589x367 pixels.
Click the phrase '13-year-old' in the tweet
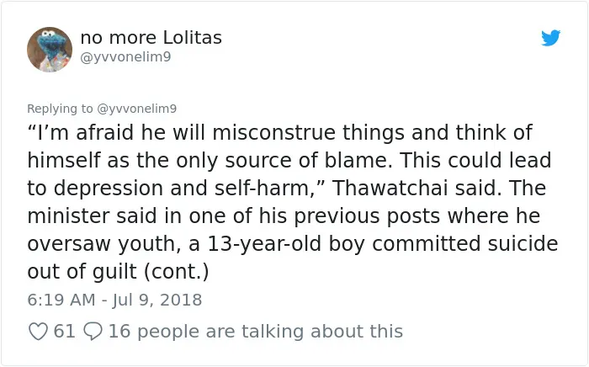click(264, 244)
